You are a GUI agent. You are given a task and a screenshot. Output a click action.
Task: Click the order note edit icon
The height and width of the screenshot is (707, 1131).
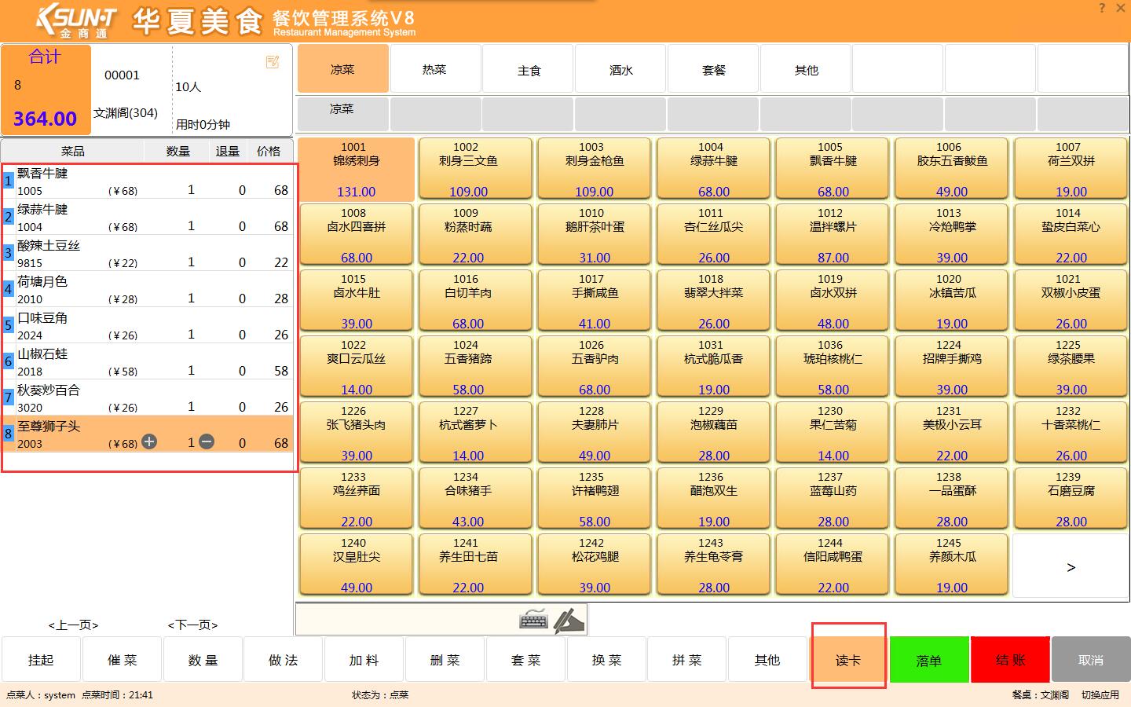pyautogui.click(x=273, y=62)
